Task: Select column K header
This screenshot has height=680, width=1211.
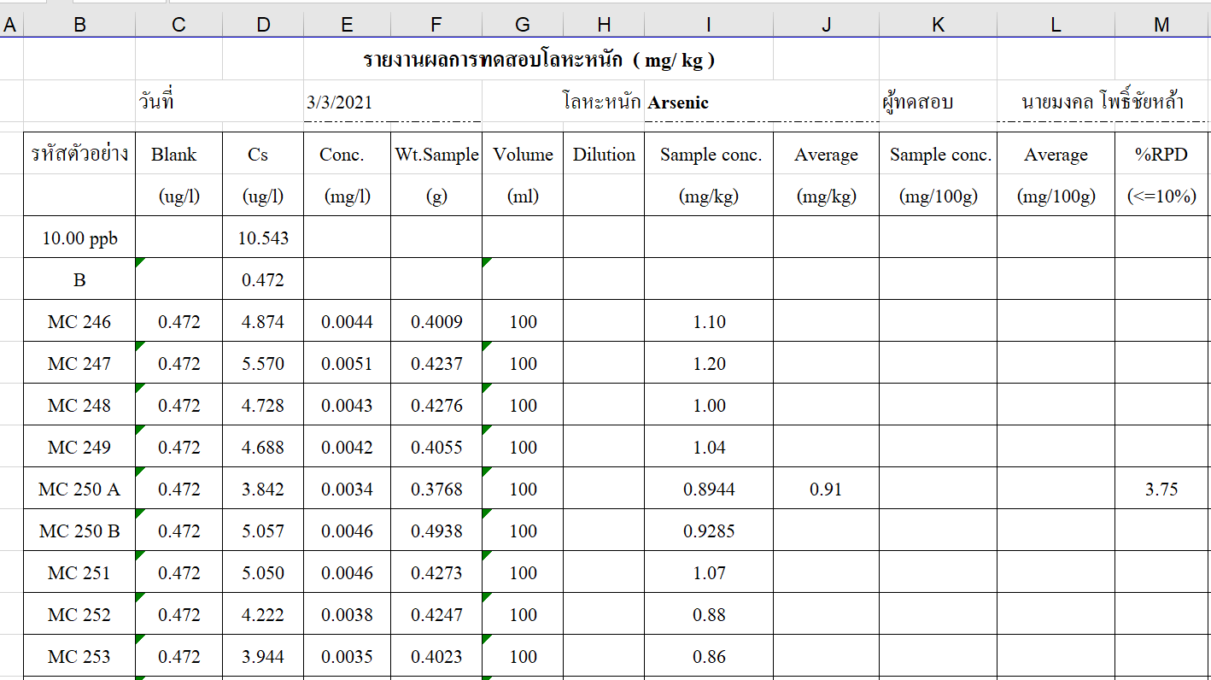Action: (938, 26)
